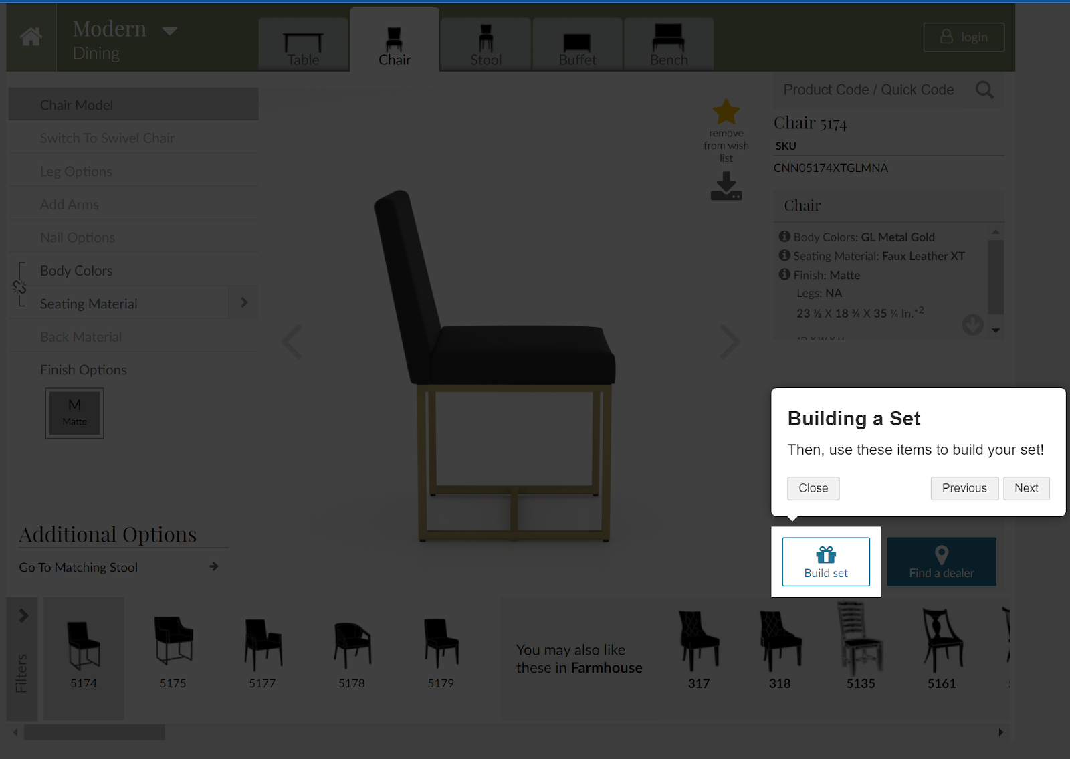Click the Seating Material info icon

coord(784,255)
